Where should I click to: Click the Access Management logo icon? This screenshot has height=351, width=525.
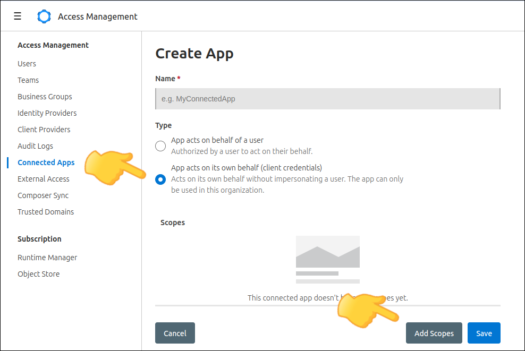44,16
